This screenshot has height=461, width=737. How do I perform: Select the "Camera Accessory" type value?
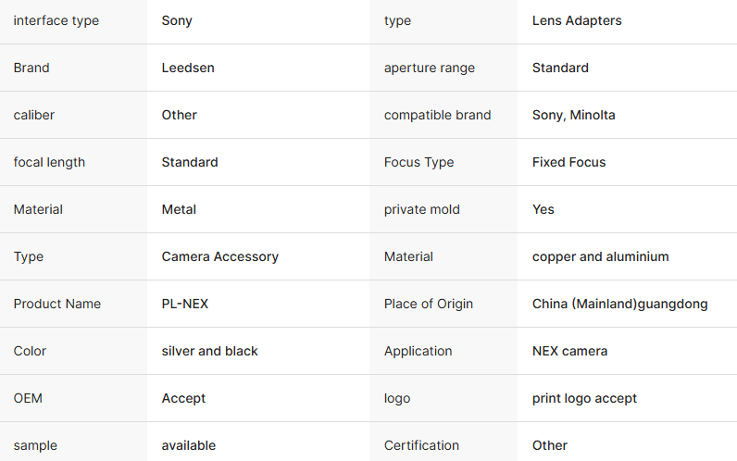click(x=219, y=256)
